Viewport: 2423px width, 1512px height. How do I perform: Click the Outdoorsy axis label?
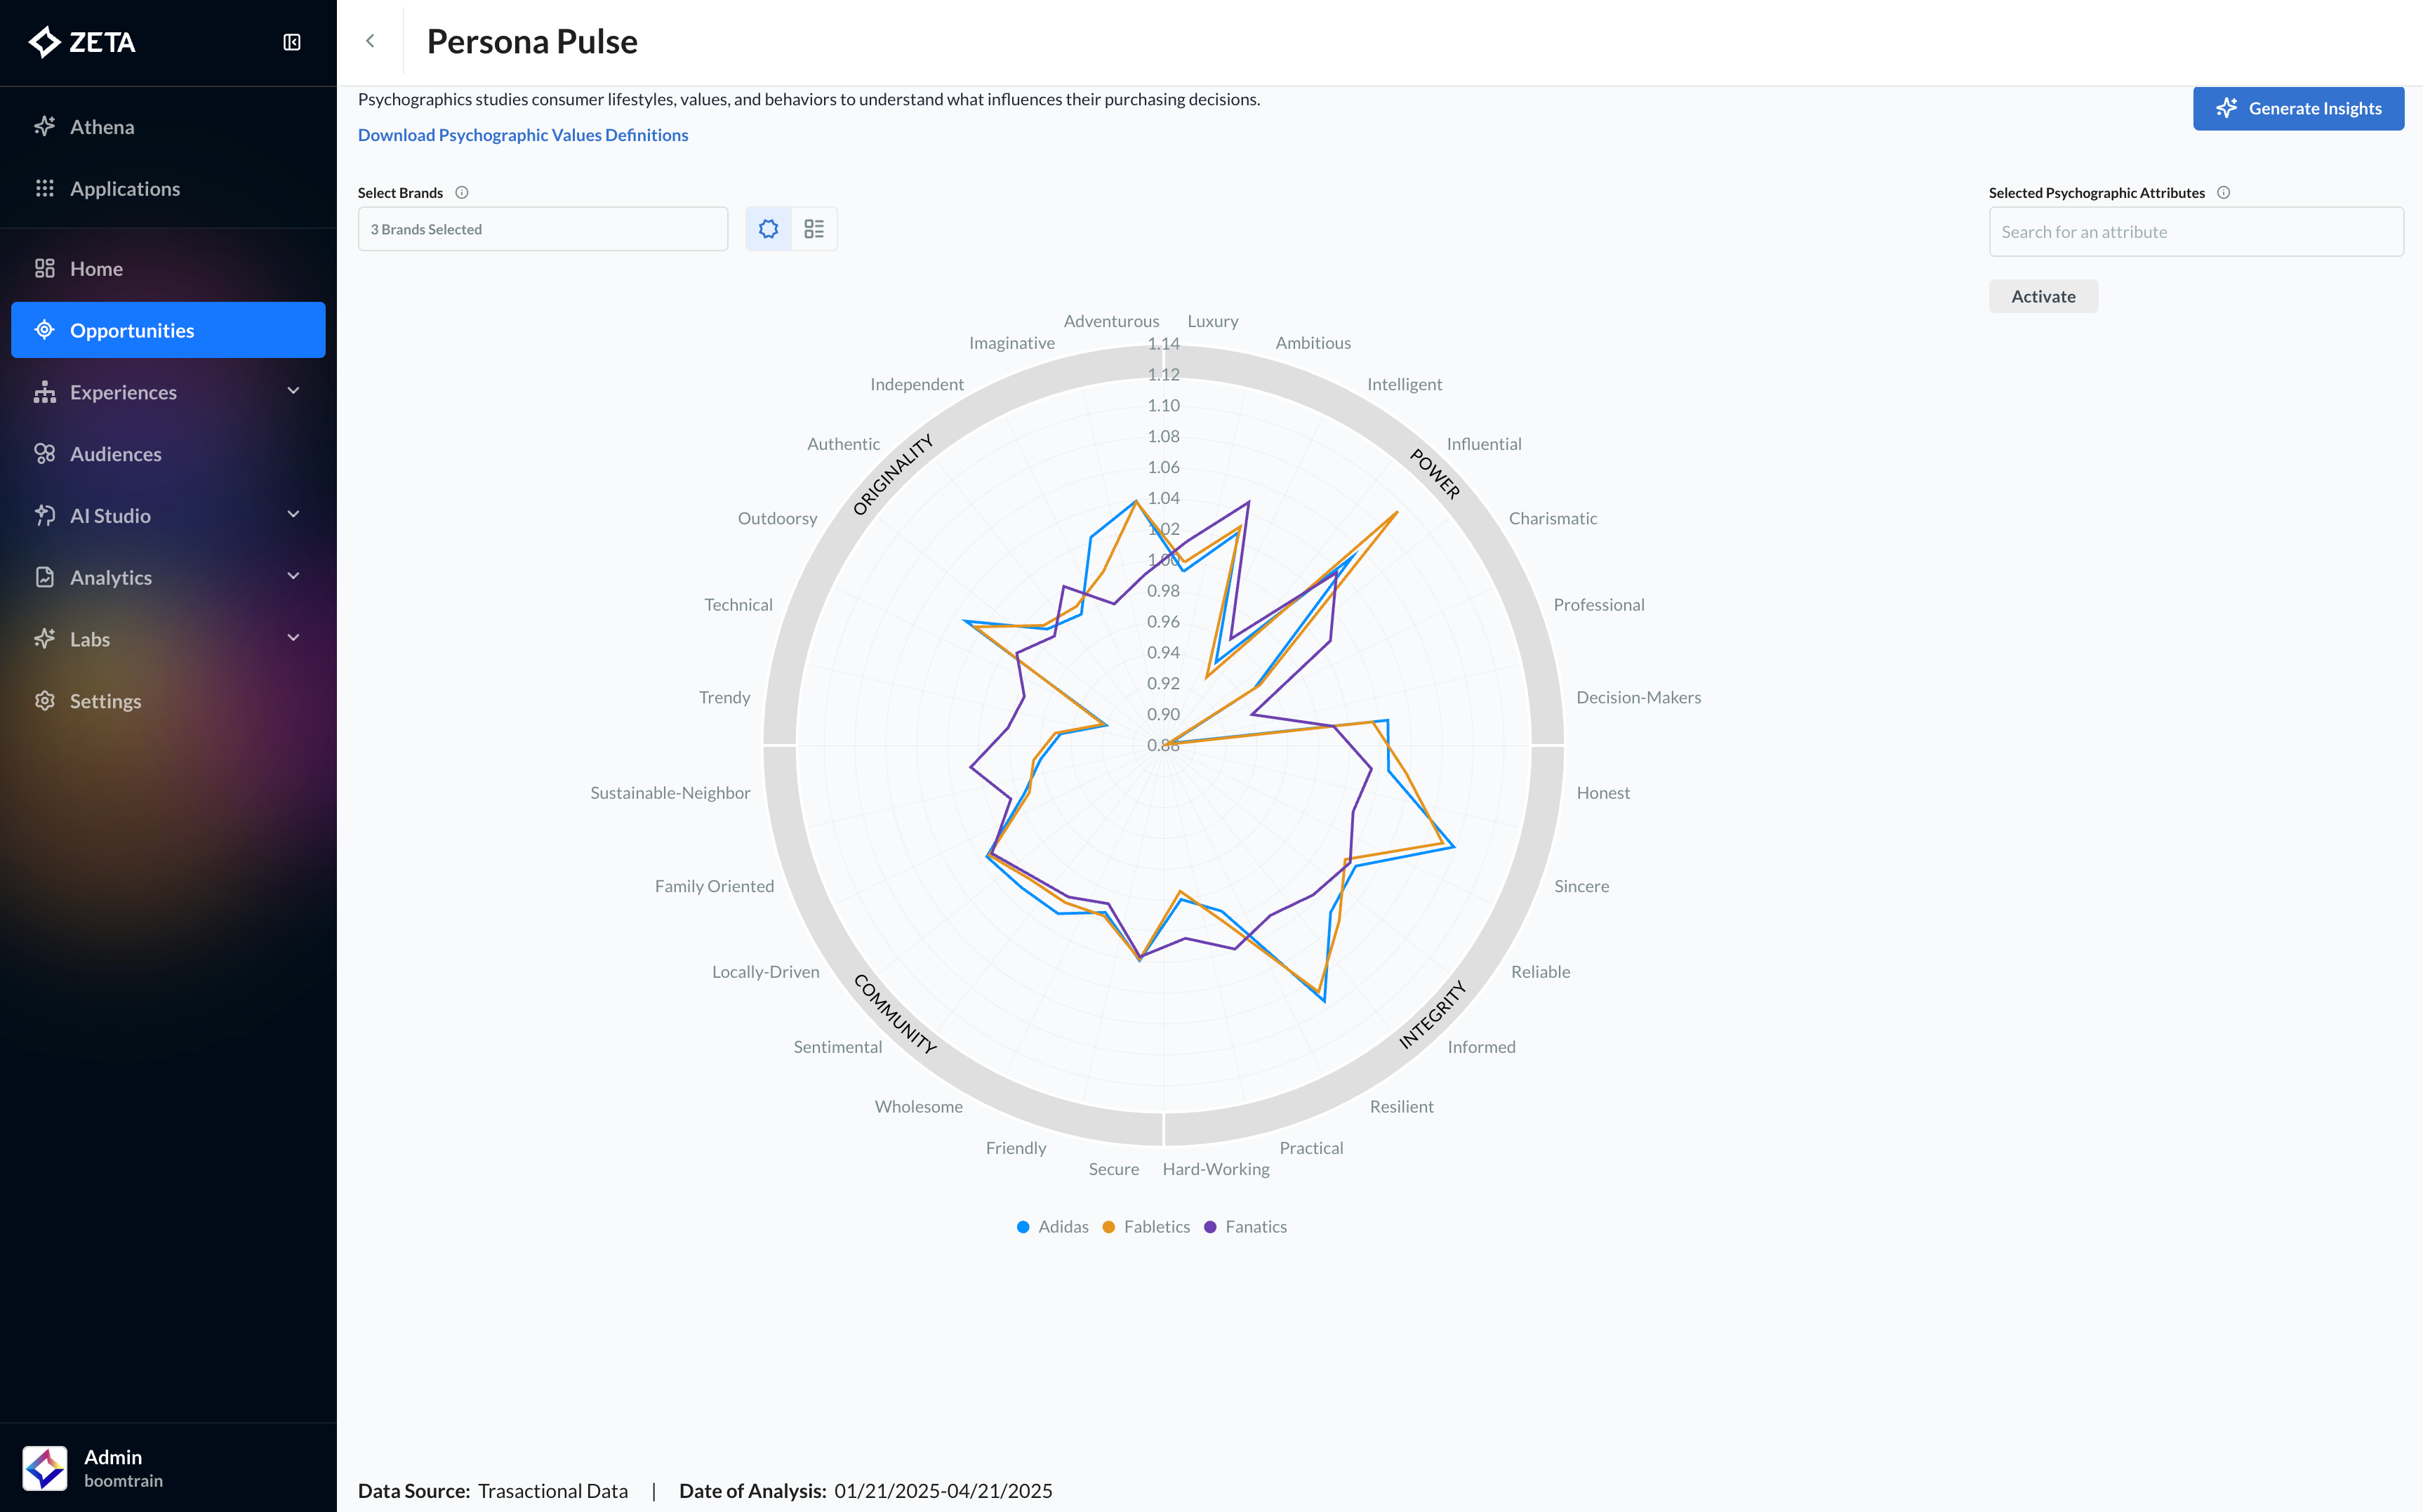pyautogui.click(x=777, y=518)
